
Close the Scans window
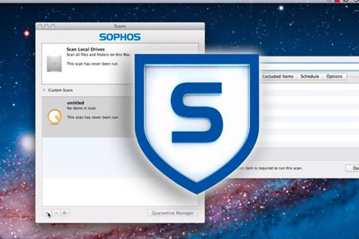point(40,26)
